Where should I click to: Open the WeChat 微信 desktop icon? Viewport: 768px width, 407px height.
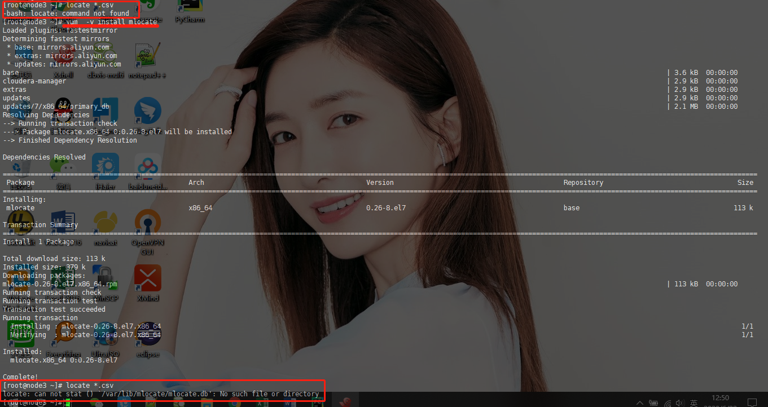point(63,171)
